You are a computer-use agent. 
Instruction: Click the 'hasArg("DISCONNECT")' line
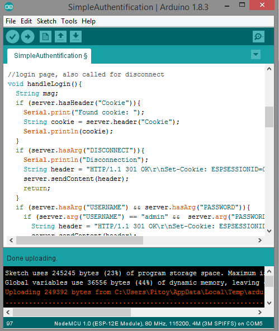click(x=80, y=151)
